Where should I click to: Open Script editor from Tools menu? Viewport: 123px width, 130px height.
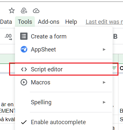tap(64, 69)
